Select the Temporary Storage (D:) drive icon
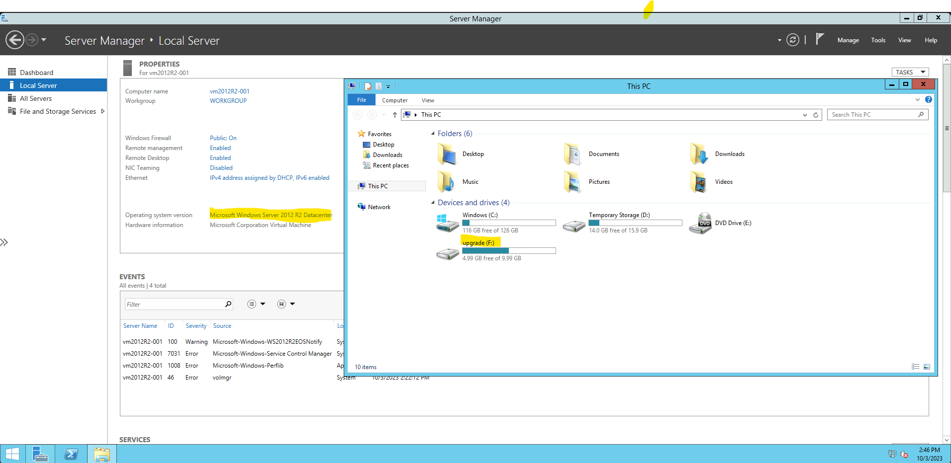The image size is (951, 463). point(573,226)
